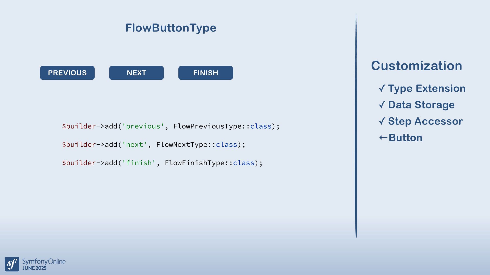490x275 pixels.
Task: Click the SymfonyOnline text label
Action: (x=44, y=262)
